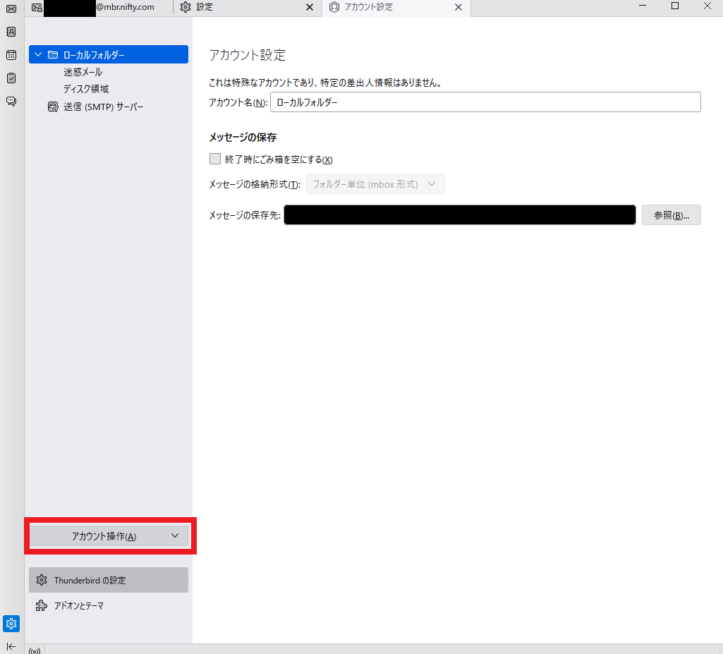Viewport: 723px width, 654px height.
Task: Open the メッセージの格納形式 dropdown
Action: (x=375, y=184)
